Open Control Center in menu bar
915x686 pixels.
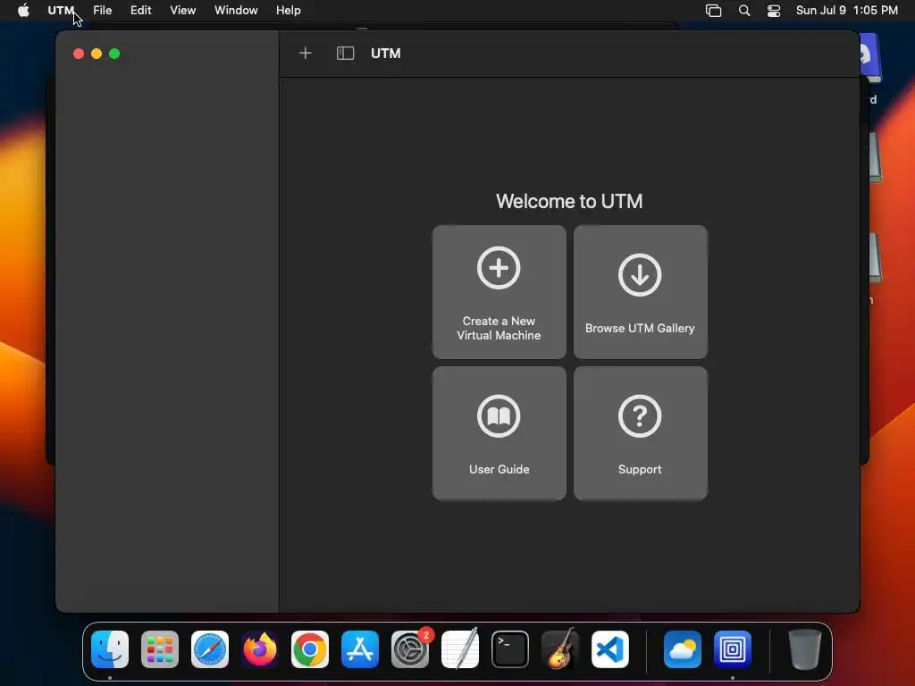774,11
